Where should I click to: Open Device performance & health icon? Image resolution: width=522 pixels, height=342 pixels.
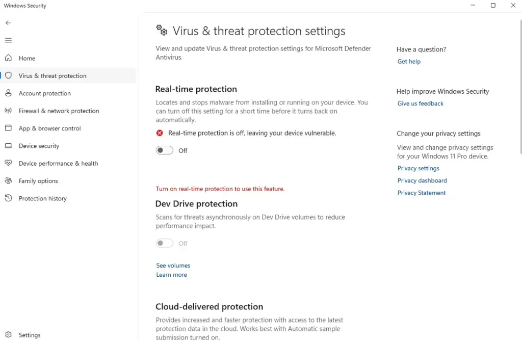pos(8,163)
